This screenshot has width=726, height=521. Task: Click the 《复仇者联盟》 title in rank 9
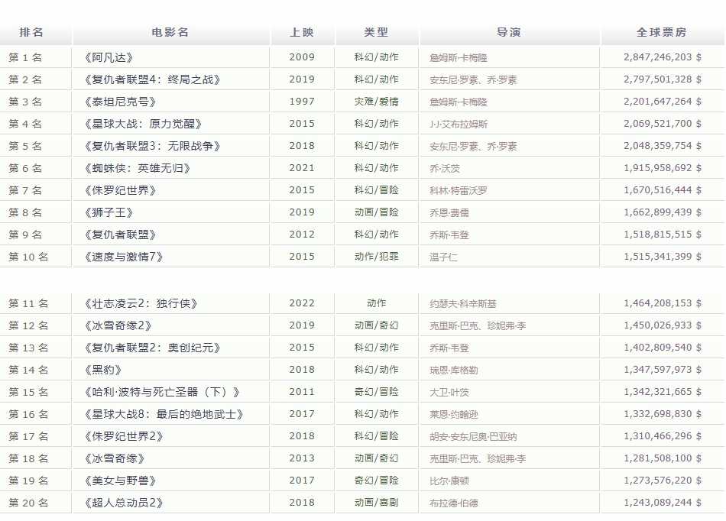(120, 235)
